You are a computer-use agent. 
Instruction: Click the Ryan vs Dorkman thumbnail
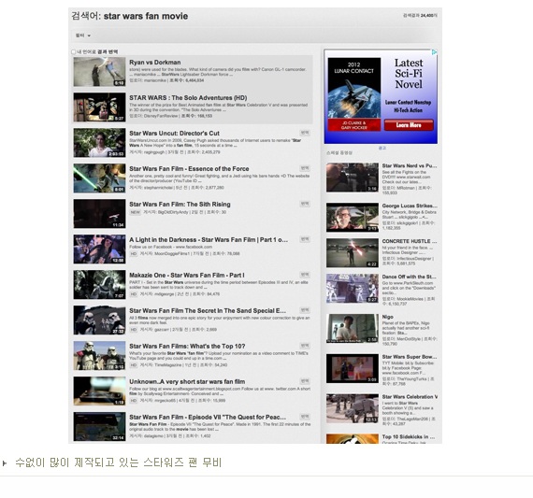(99, 72)
